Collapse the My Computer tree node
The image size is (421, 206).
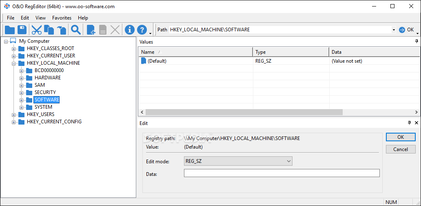point(6,42)
